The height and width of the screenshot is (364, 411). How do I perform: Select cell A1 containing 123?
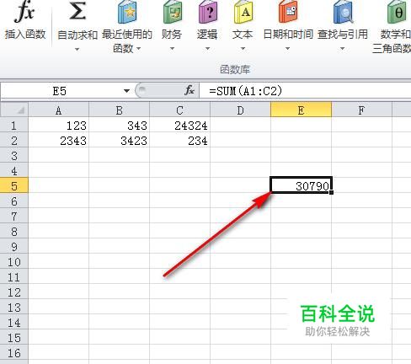coord(58,126)
